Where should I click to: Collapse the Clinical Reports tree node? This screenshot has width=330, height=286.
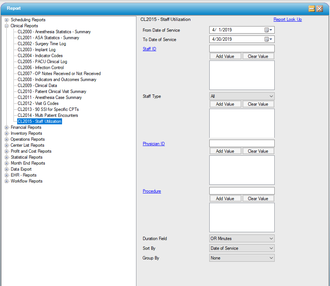click(x=7, y=26)
